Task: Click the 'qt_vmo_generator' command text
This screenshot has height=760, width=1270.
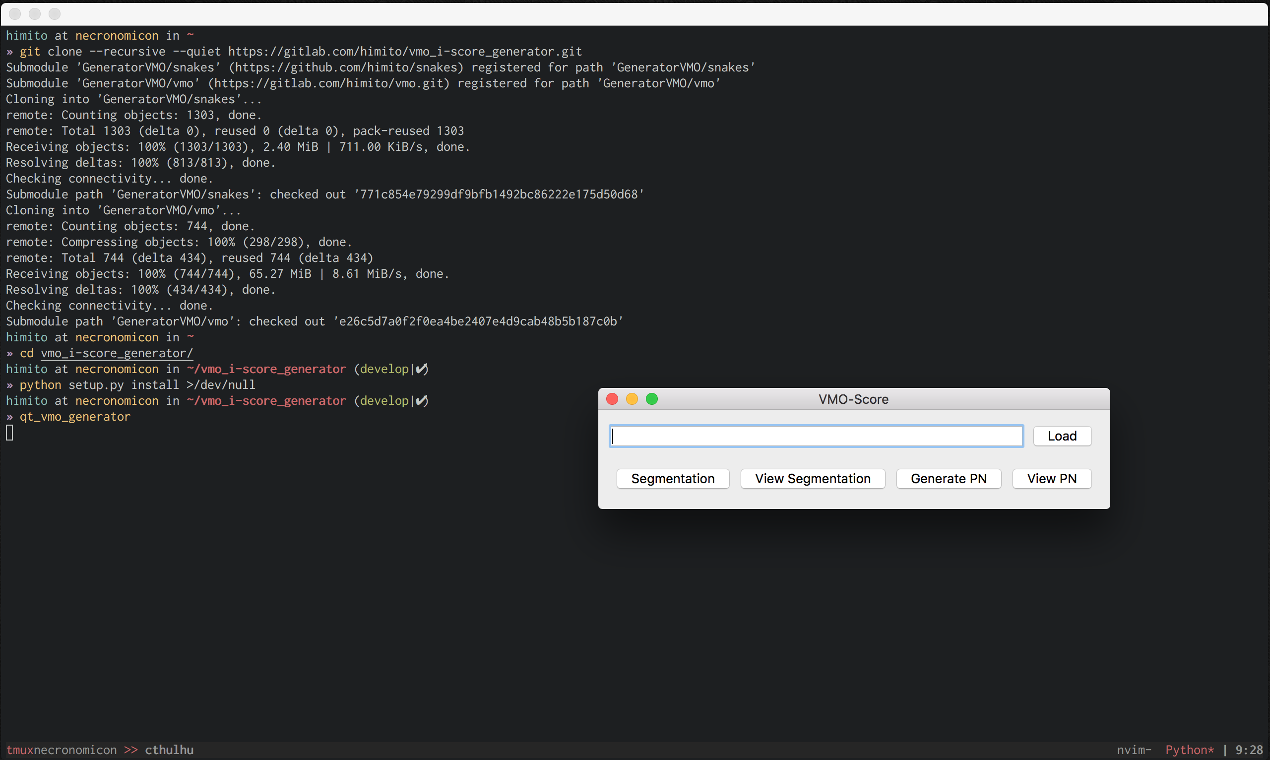Action: click(x=75, y=417)
